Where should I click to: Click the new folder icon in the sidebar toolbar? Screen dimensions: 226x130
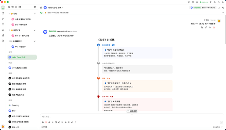coord(16,7)
